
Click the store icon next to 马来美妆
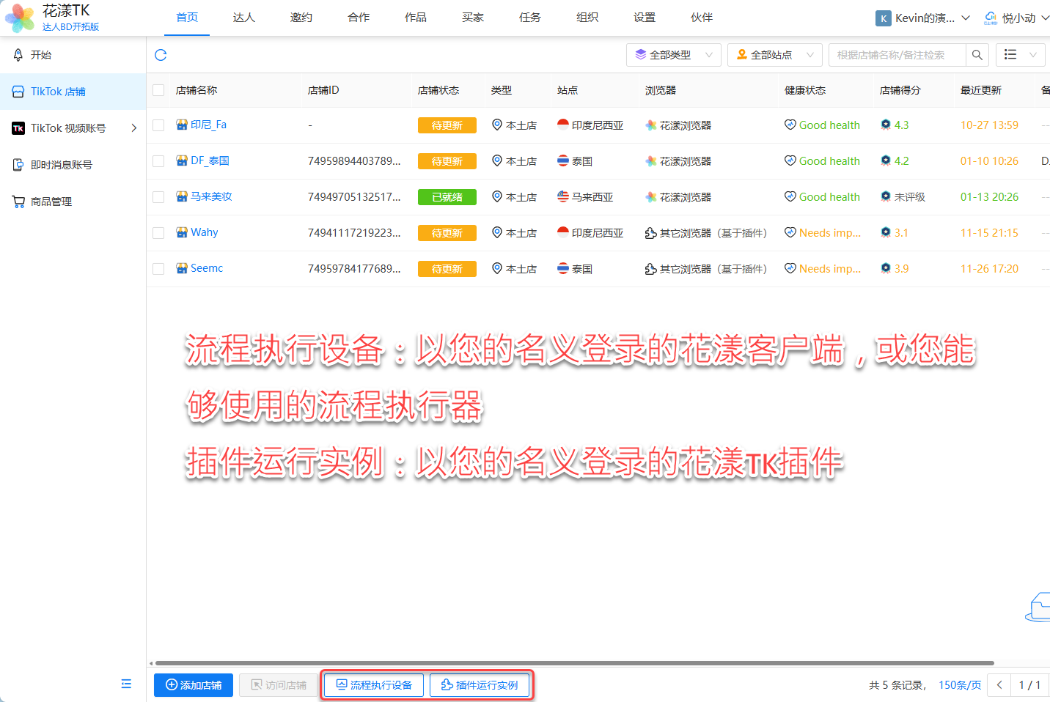pyautogui.click(x=182, y=196)
